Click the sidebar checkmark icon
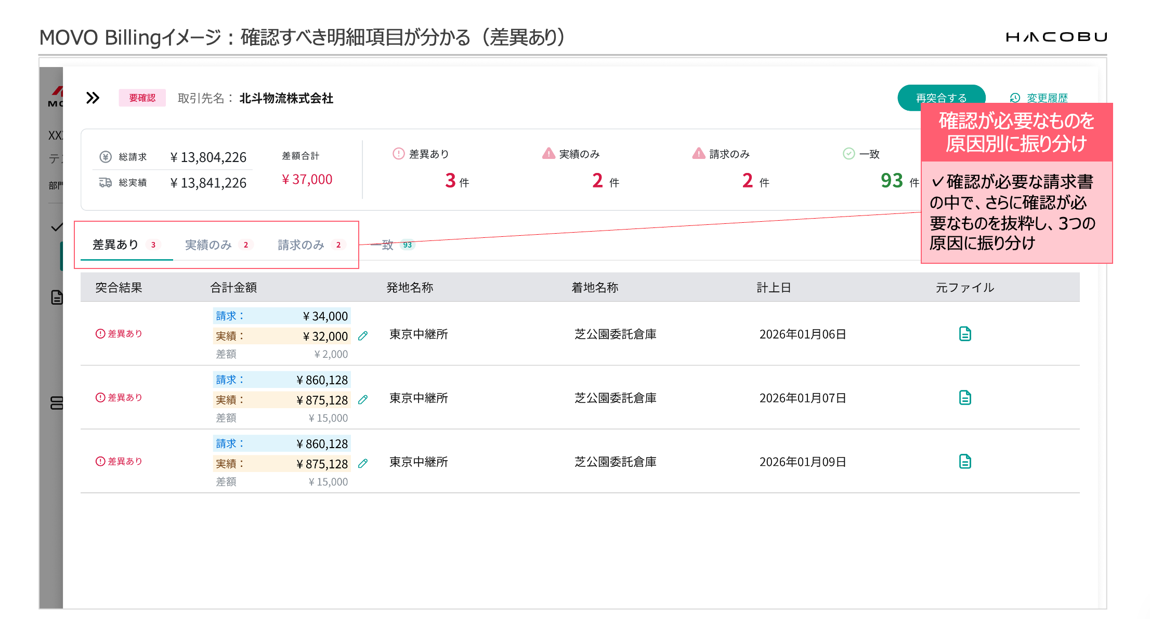 pos(57,227)
